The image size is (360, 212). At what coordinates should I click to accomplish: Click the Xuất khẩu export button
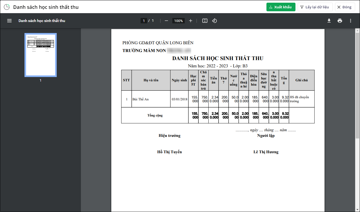tap(281, 7)
